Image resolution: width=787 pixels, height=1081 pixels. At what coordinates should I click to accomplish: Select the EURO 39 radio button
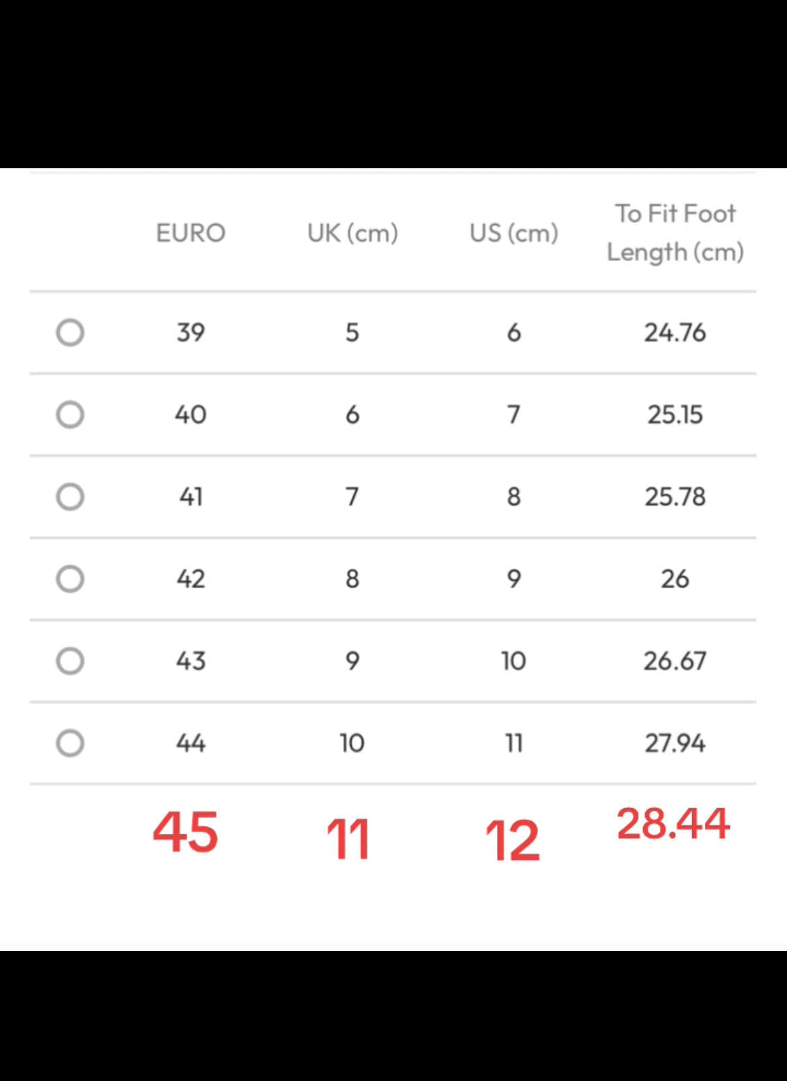70,333
